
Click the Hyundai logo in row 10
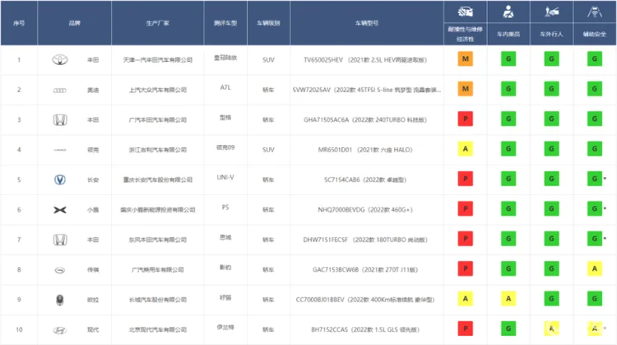coord(60,330)
